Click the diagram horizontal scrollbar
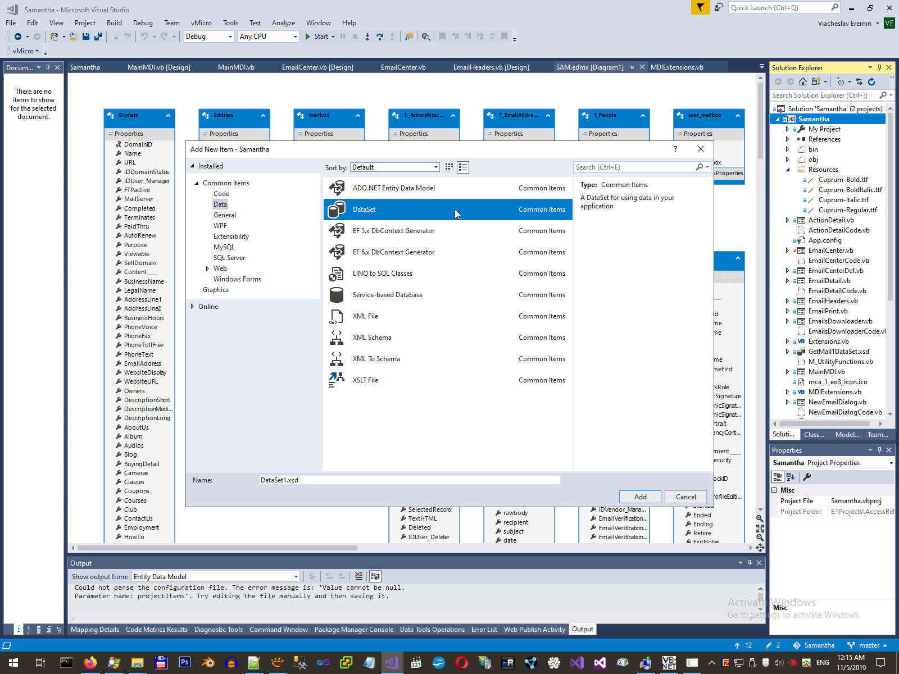 tap(217, 548)
